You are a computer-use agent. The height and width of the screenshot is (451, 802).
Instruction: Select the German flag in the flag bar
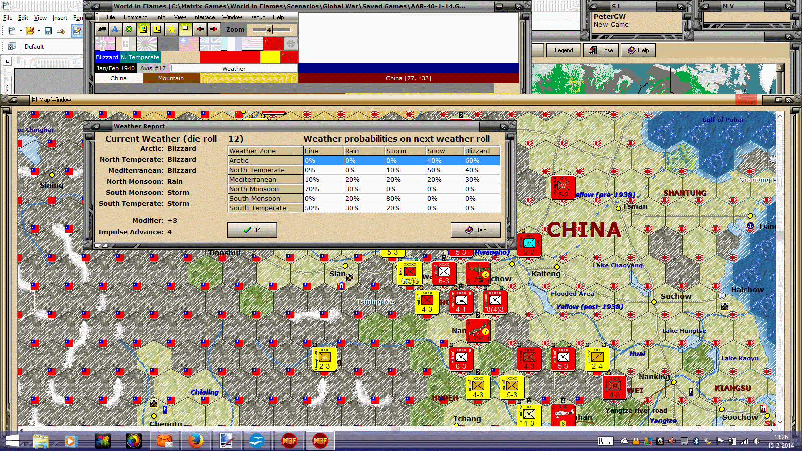click(x=105, y=43)
